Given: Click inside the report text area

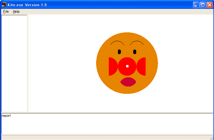Looking at the screenshot, I should coord(107,124).
